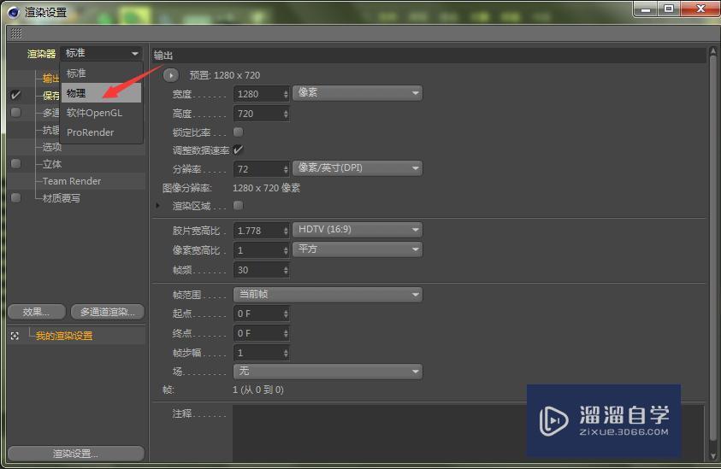Toggle the 保存 checkmark in left list
The image size is (721, 469).
click(15, 95)
